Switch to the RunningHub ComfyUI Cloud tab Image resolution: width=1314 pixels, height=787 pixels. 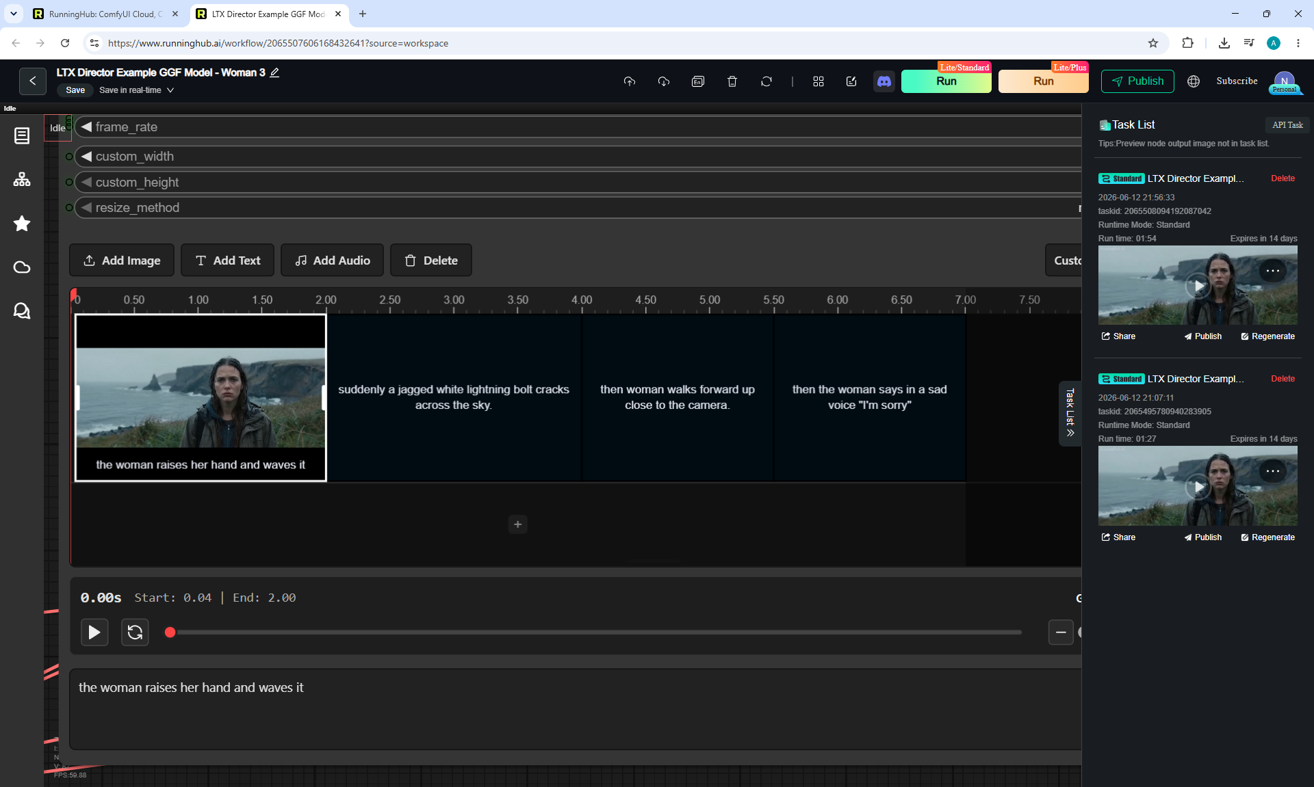click(x=106, y=14)
